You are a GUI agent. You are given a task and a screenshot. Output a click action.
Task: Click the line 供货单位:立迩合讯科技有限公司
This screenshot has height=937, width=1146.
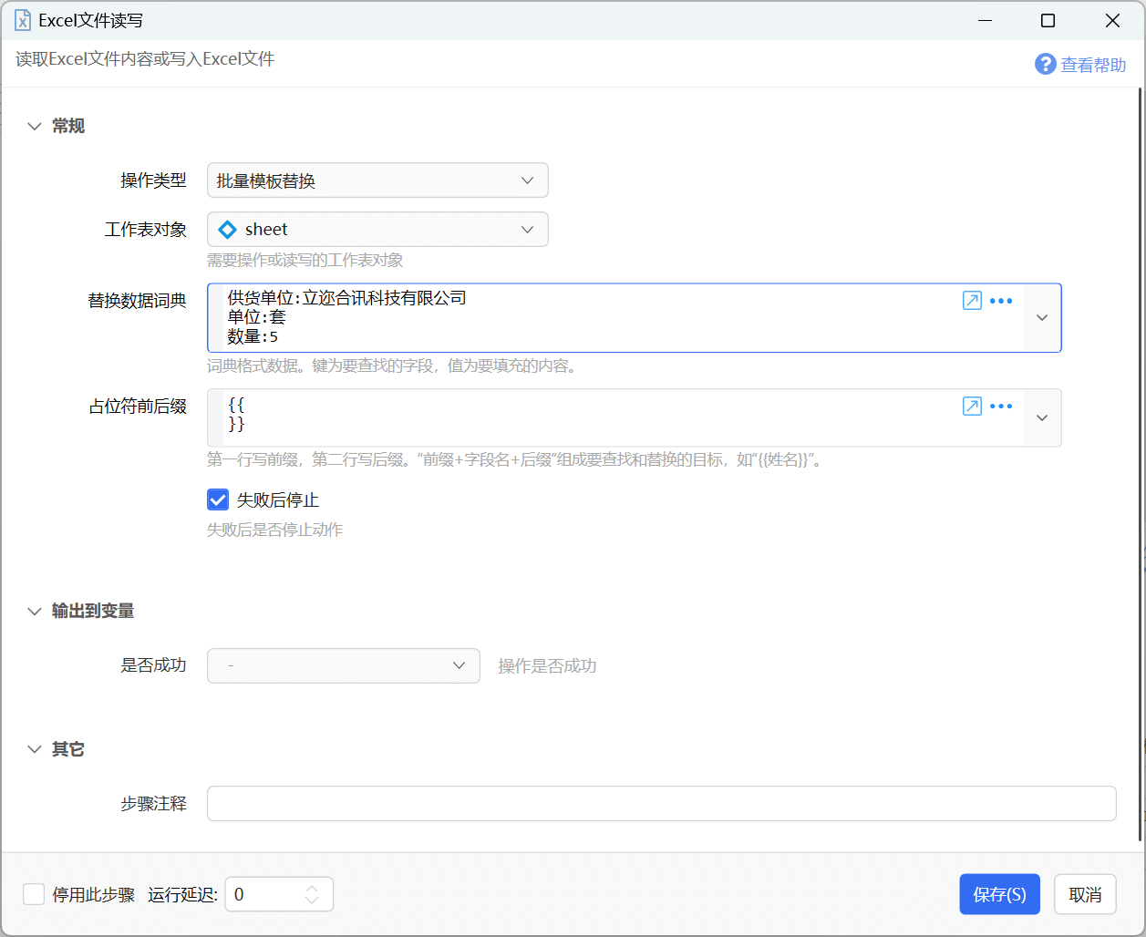tap(346, 298)
